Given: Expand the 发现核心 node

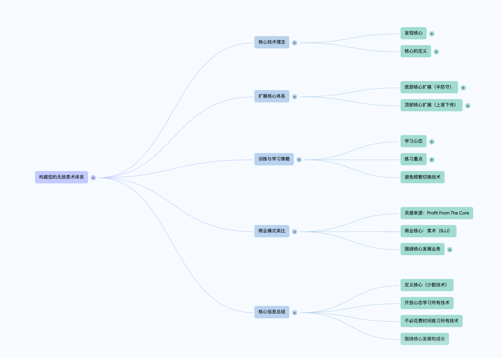Looking at the screenshot, I should [x=432, y=34].
